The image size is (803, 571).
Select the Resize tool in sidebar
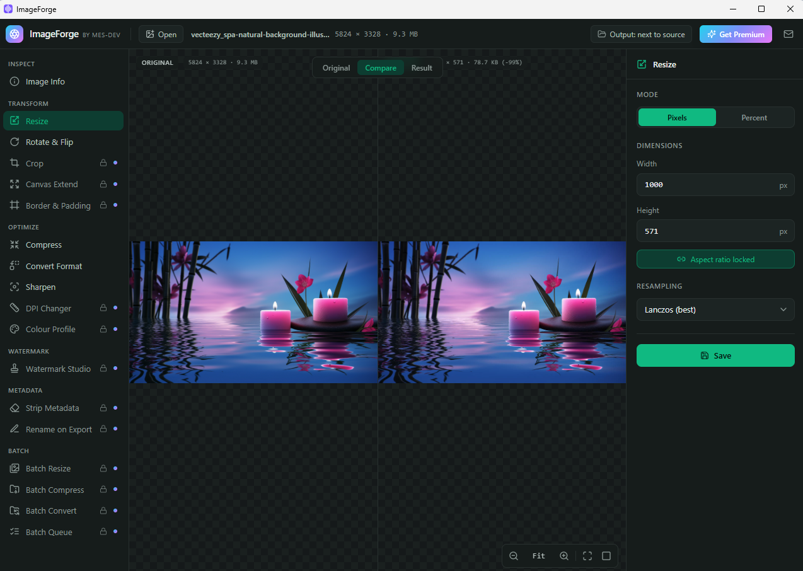point(63,121)
